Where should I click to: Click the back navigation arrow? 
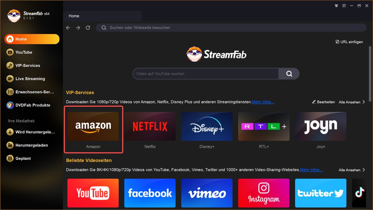pos(68,27)
